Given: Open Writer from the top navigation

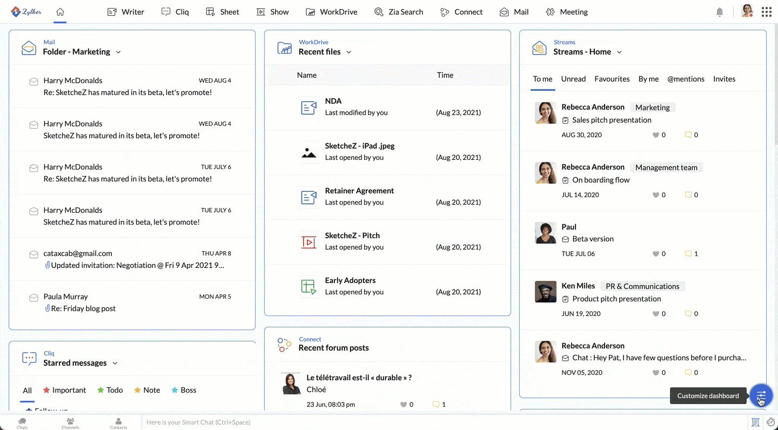Looking at the screenshot, I should pos(126,12).
